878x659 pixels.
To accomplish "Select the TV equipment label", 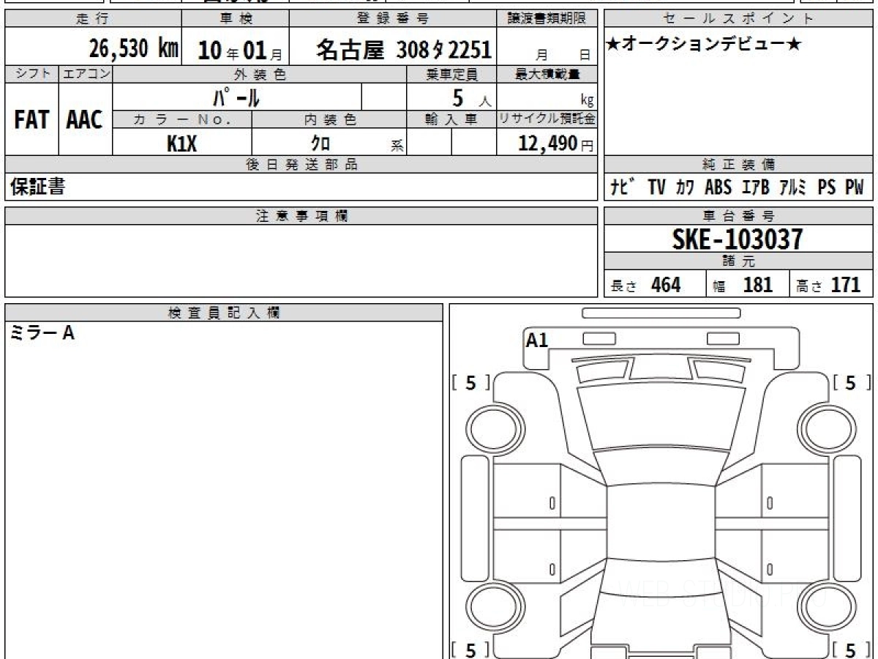I will [656, 187].
